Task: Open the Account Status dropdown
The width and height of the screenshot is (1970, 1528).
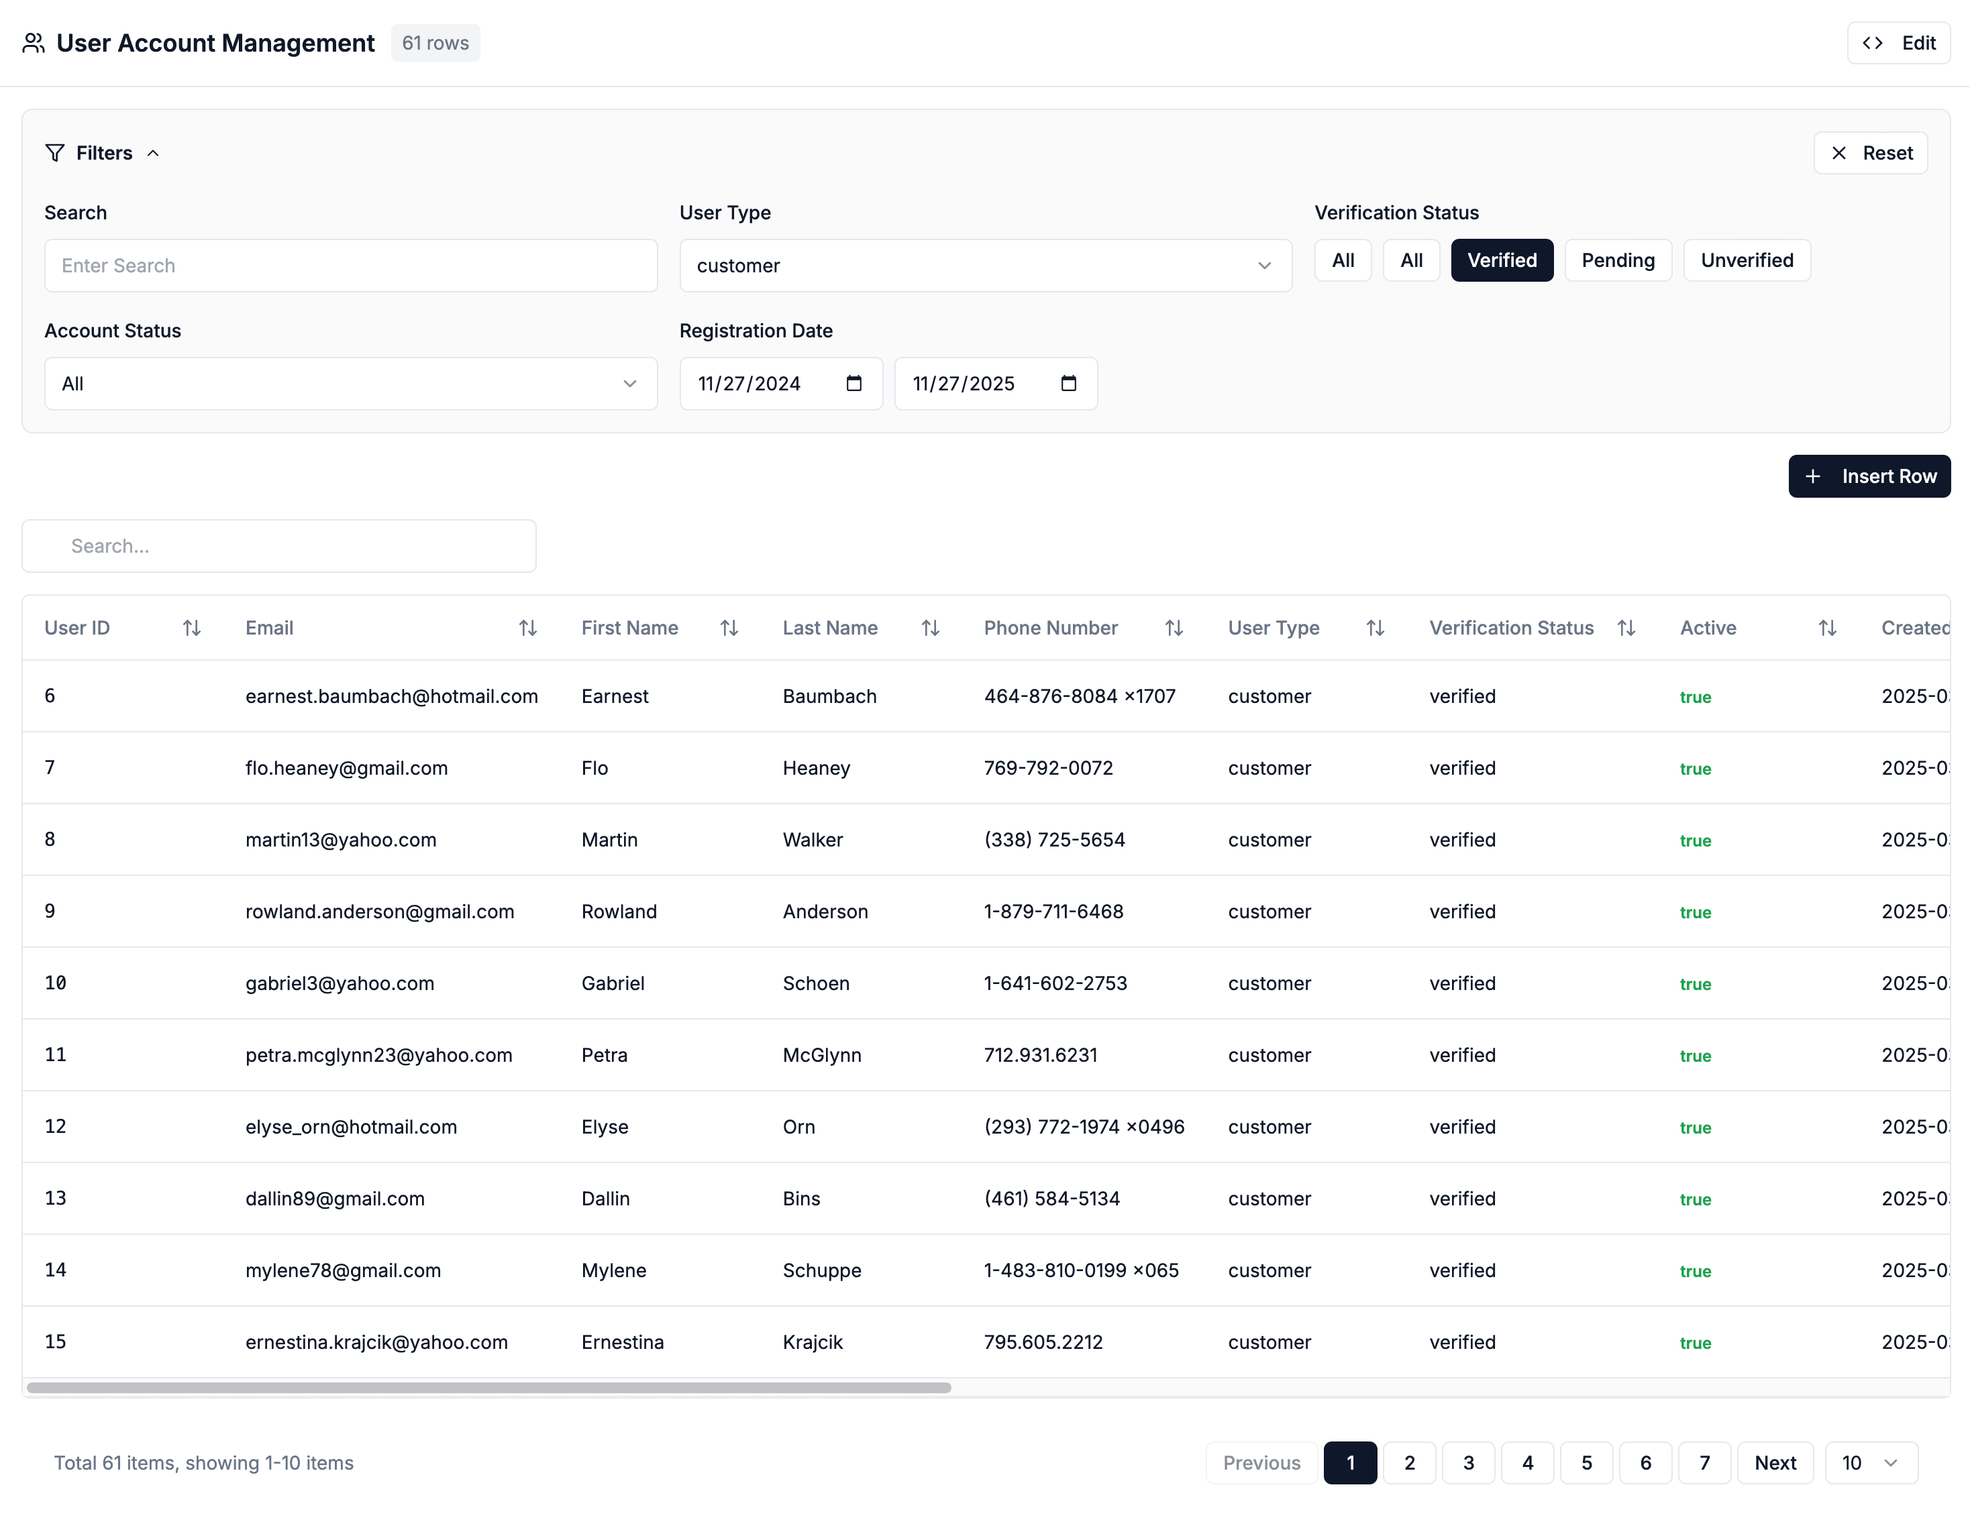Action: (351, 383)
